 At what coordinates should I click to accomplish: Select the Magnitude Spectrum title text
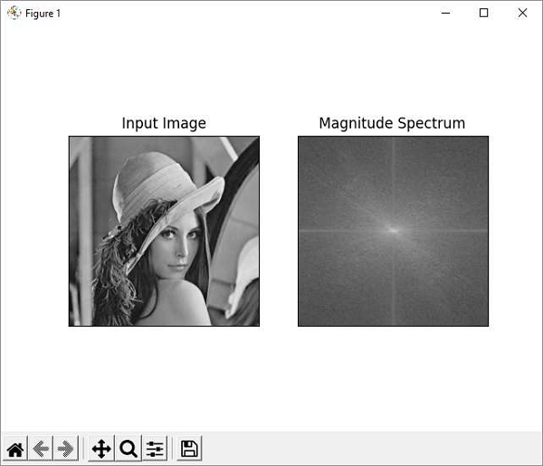click(392, 123)
